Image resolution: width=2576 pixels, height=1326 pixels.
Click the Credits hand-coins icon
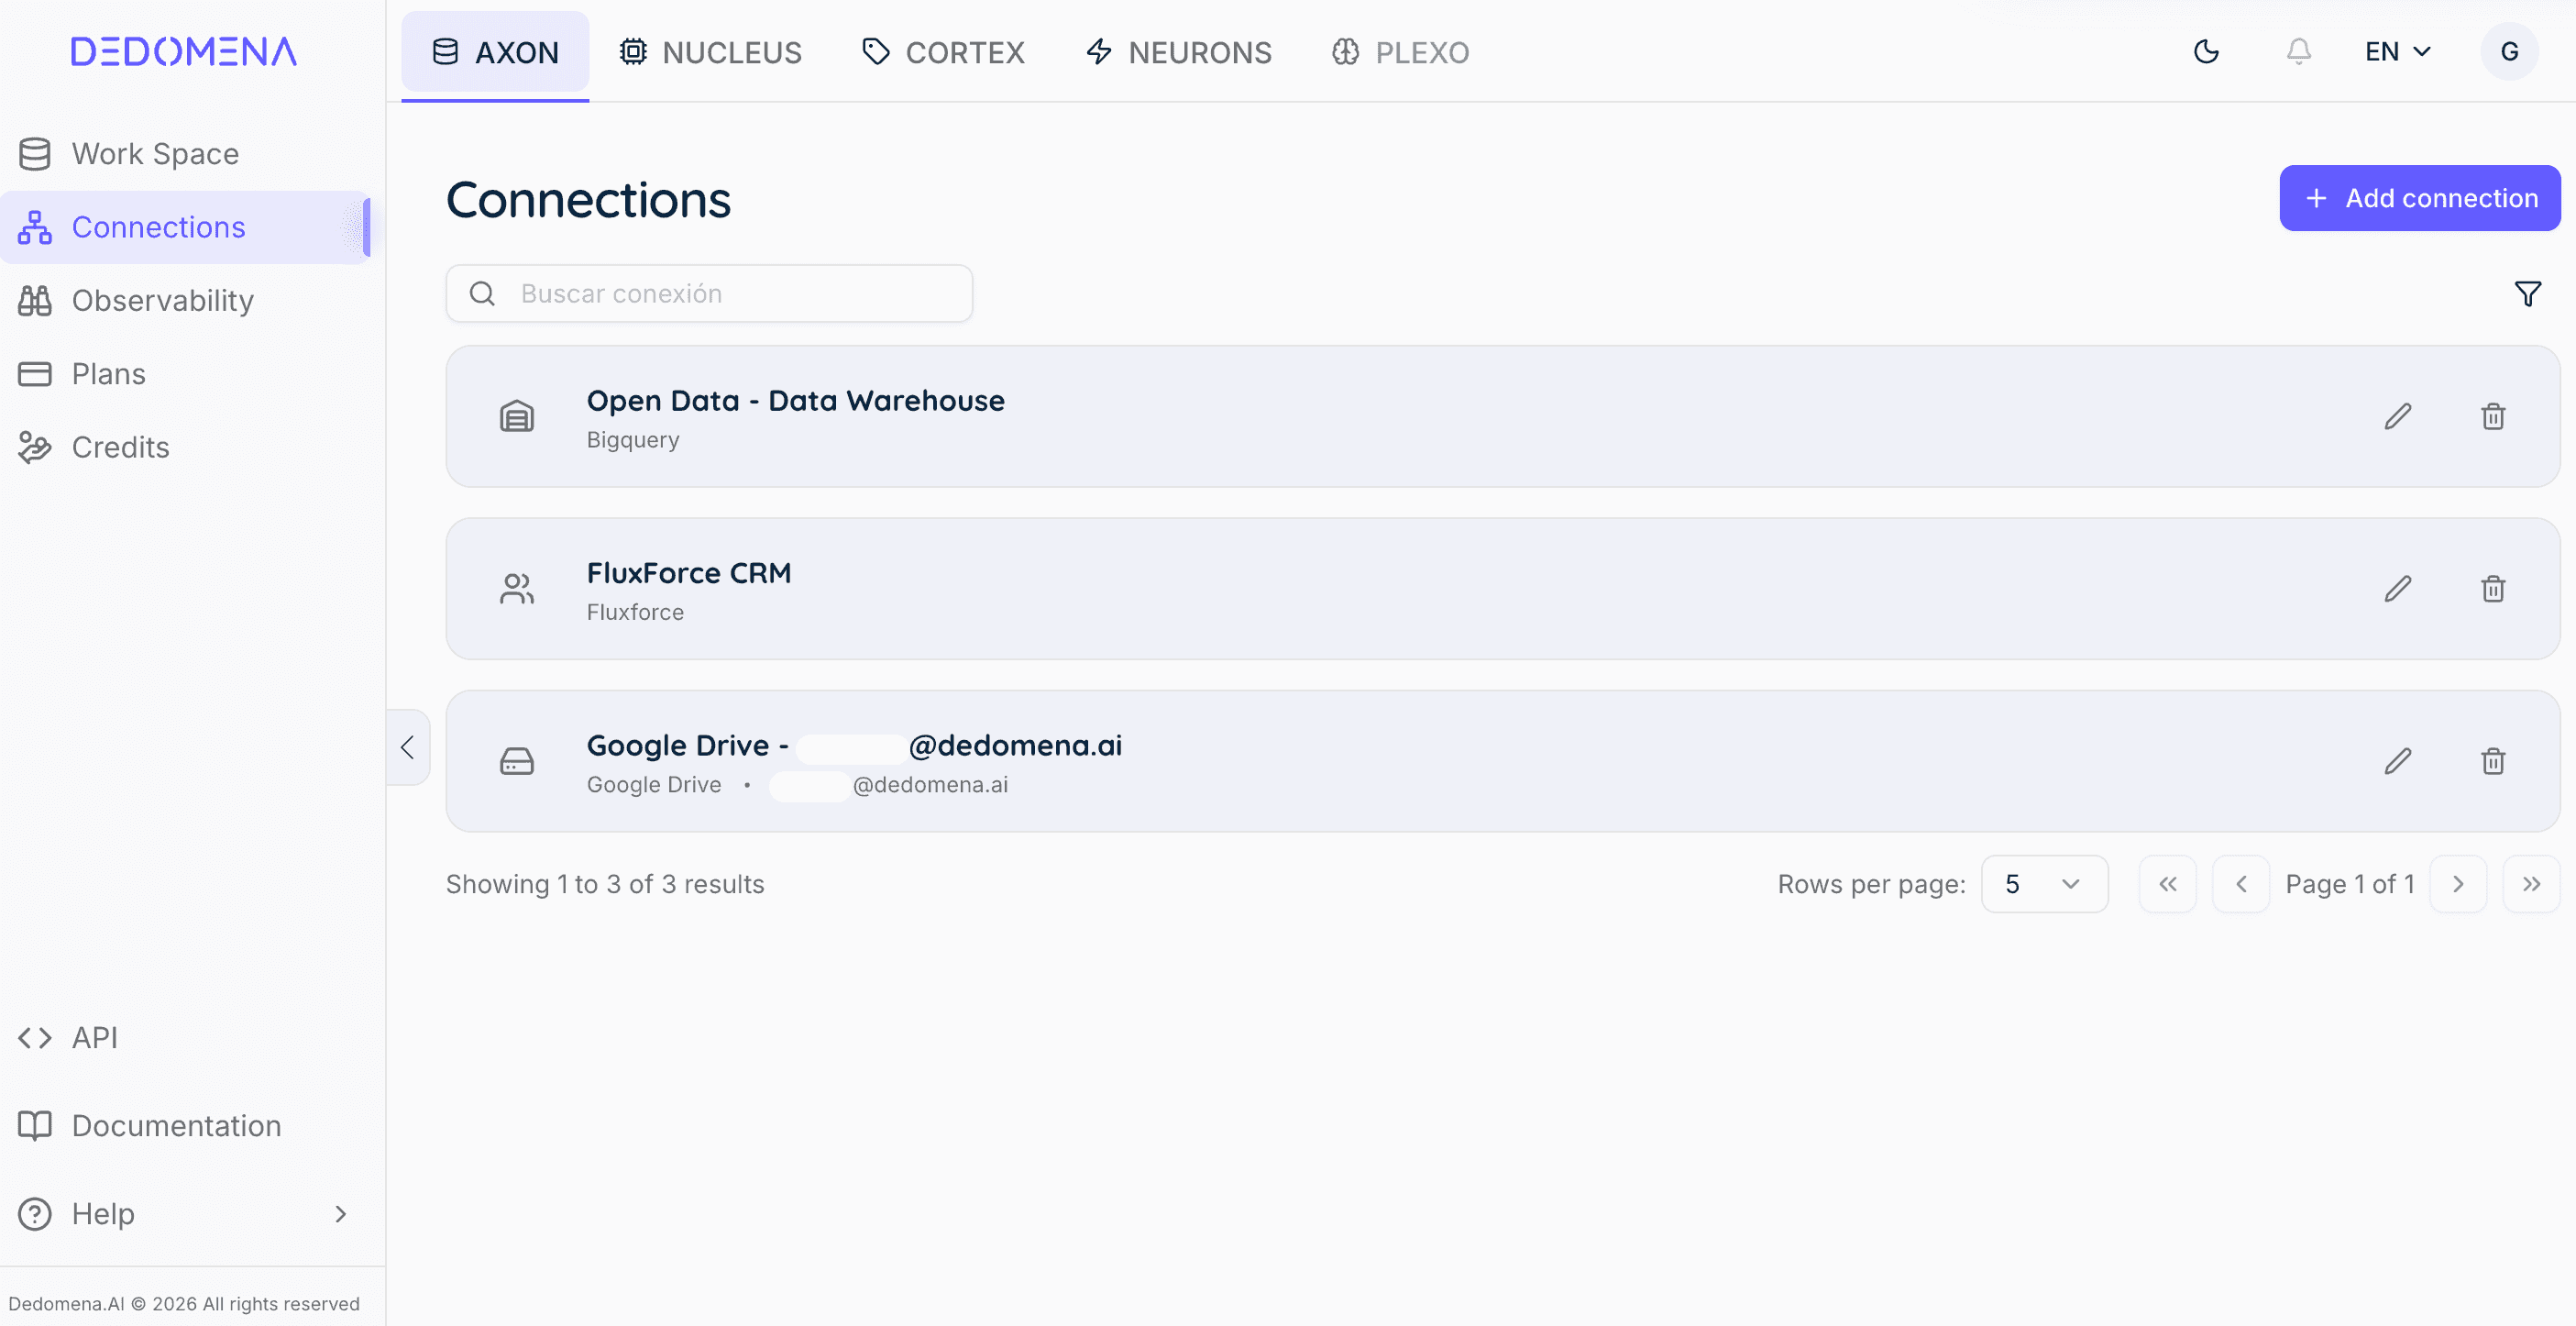(35, 447)
